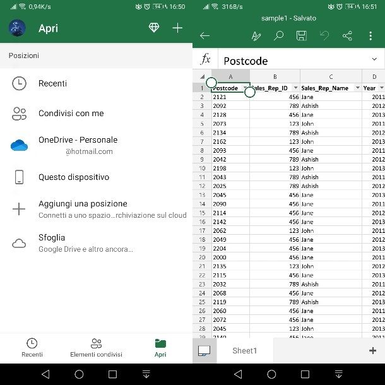This screenshot has width=385, height=385.
Task: Switch to Recenti bottom tab
Action: (x=32, y=347)
